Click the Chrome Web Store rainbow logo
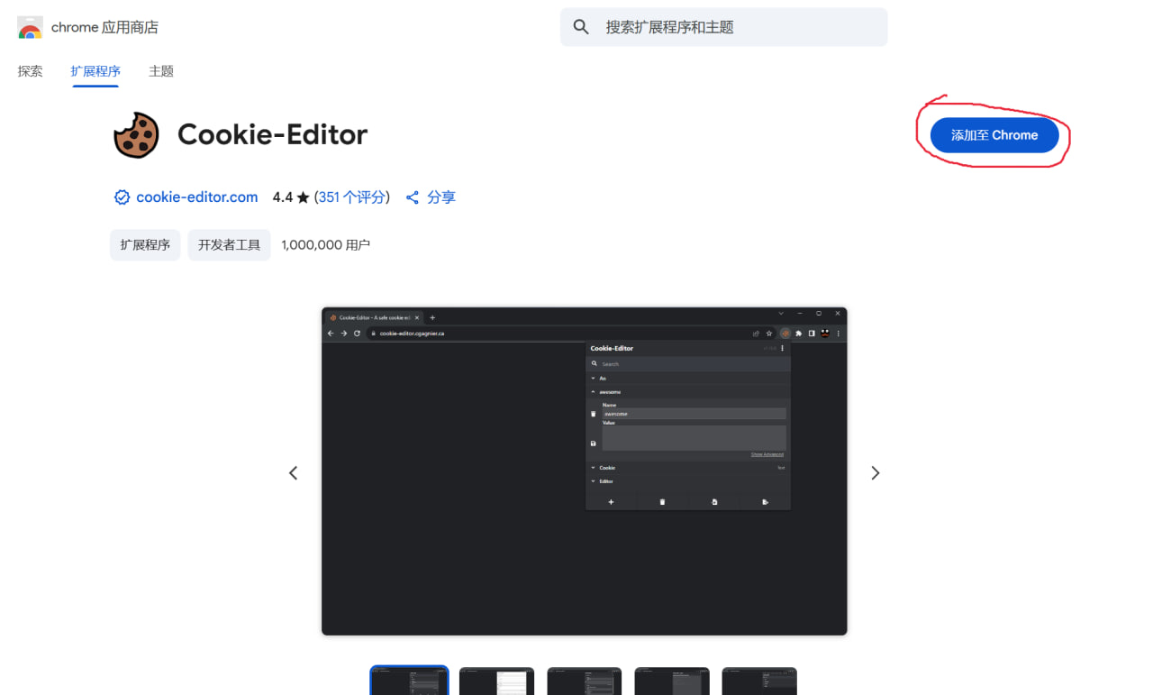 (x=30, y=28)
